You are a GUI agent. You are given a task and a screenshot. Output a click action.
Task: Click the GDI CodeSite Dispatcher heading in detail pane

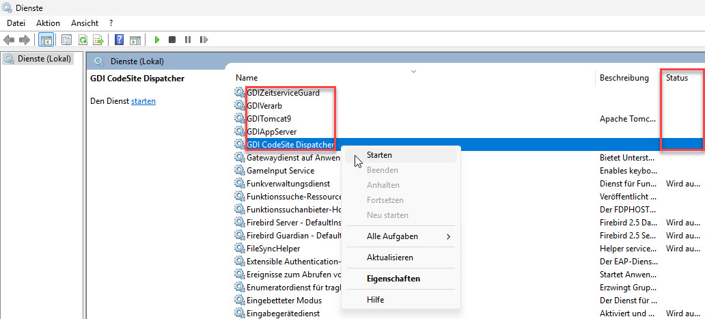pos(137,78)
